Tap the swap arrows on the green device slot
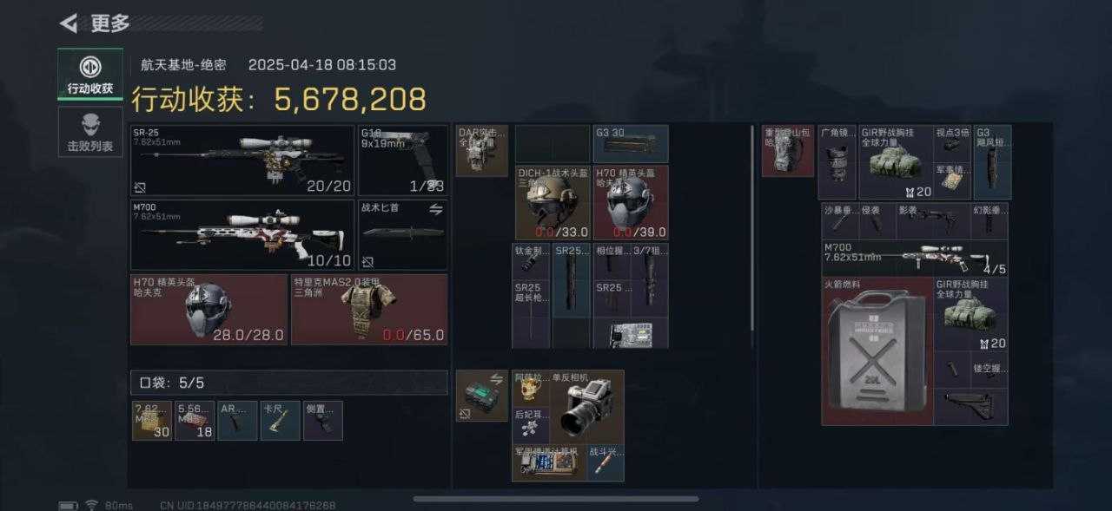Screen dimensions: 1112x511 497,379
